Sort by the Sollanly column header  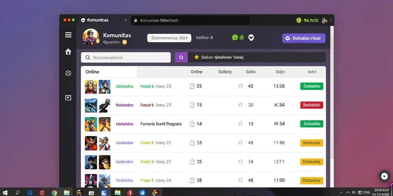click(x=225, y=72)
